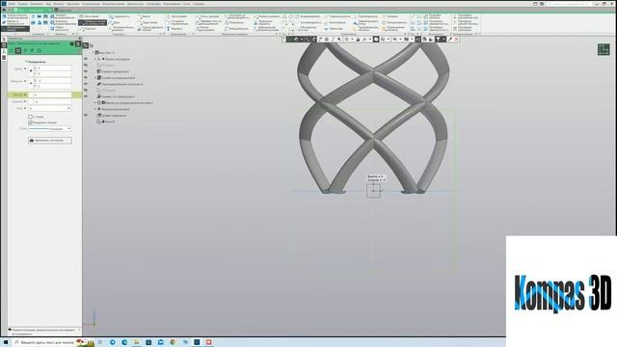The width and height of the screenshot is (617, 347).
Task: Select Булева операция:1 in the model tree
Action: [x=115, y=116]
